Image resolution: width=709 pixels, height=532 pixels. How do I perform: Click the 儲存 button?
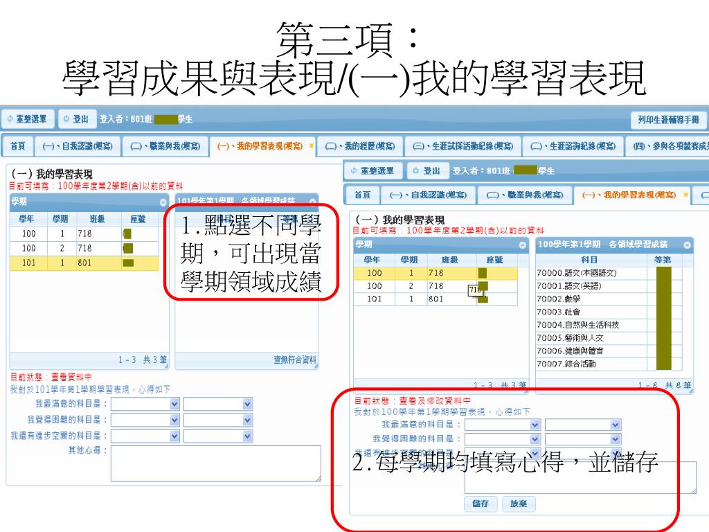coord(481,504)
